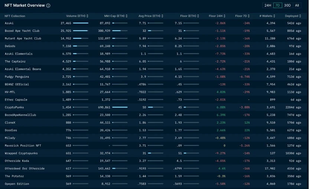Toggle sorting with Avg Price (ETH) arrows
The height and width of the screenshot is (189, 309).
[162, 16]
